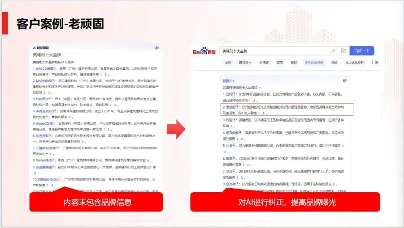Open the Sika西卡 brand link

pyautogui.click(x=42, y=99)
